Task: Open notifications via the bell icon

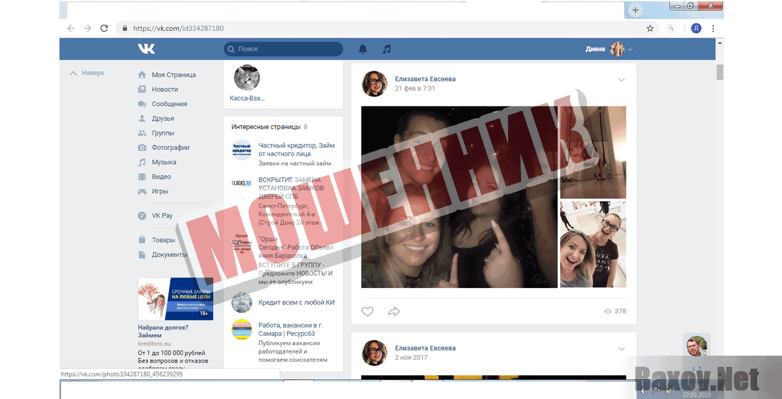Action: point(362,48)
